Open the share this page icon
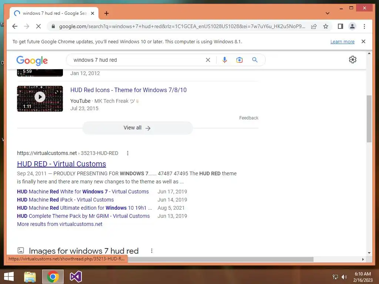This screenshot has width=379, height=284. tap(314, 26)
